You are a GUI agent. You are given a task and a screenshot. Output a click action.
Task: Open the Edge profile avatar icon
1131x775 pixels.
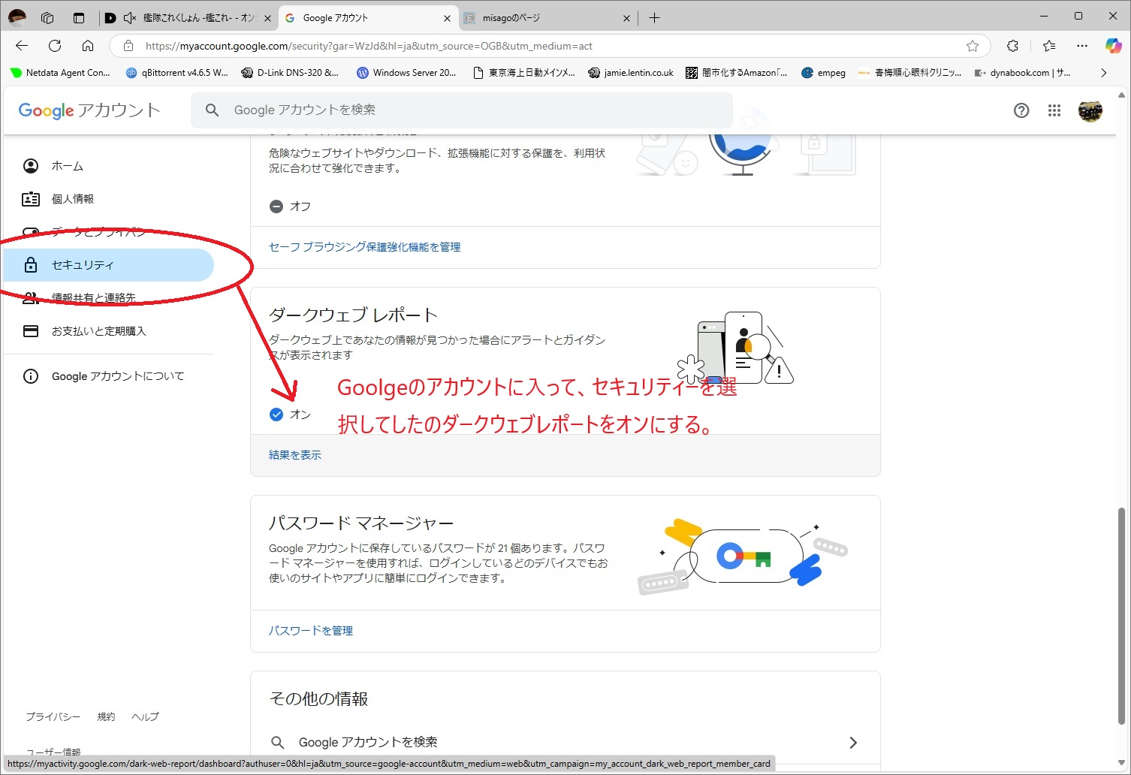click(x=17, y=17)
